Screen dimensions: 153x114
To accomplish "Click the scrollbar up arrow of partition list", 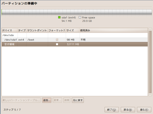I will point(150,29).
